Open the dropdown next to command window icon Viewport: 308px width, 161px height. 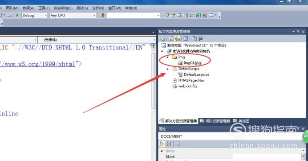216,15
